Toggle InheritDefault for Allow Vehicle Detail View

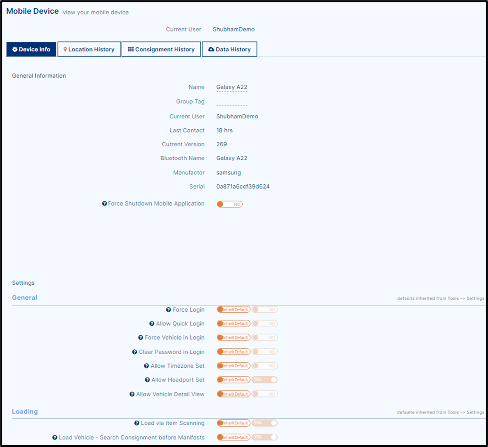233,394
